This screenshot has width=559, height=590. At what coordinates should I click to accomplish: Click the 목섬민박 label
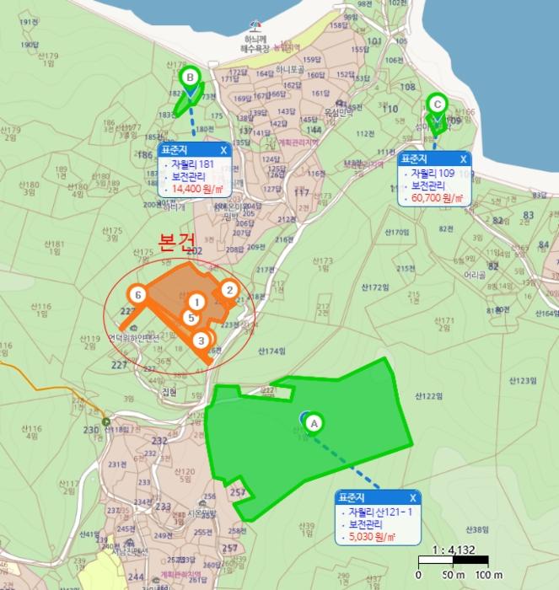(x=339, y=112)
